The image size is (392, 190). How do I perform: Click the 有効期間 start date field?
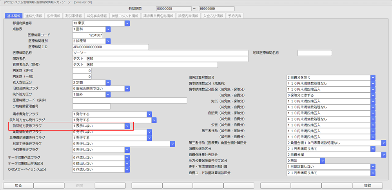coord(169,8)
